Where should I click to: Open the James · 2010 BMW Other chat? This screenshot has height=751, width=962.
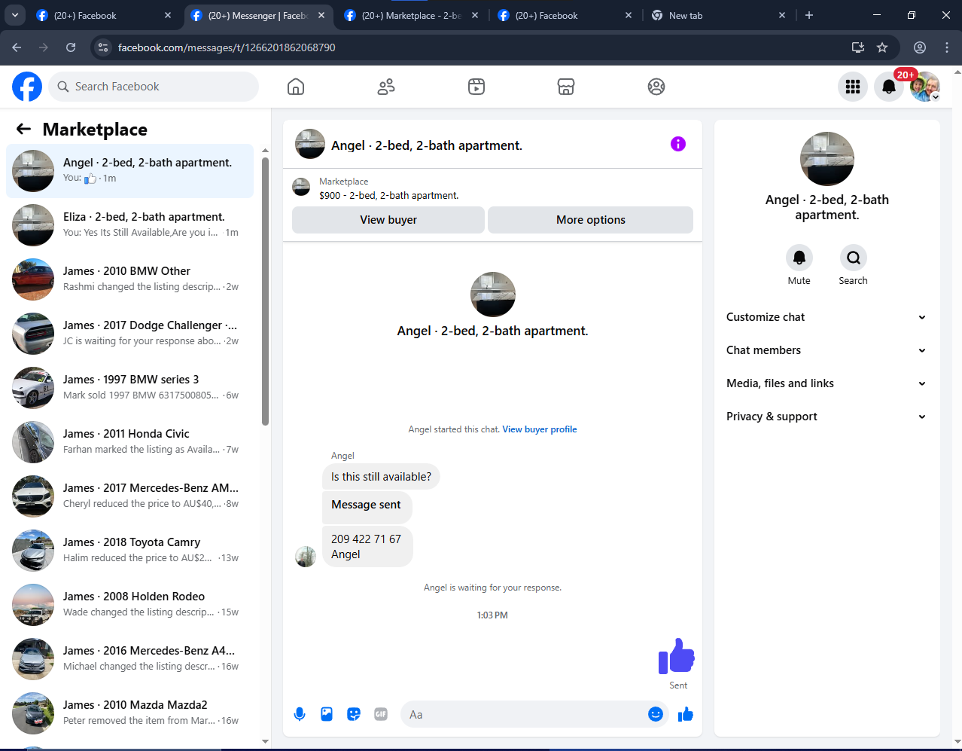pos(129,279)
